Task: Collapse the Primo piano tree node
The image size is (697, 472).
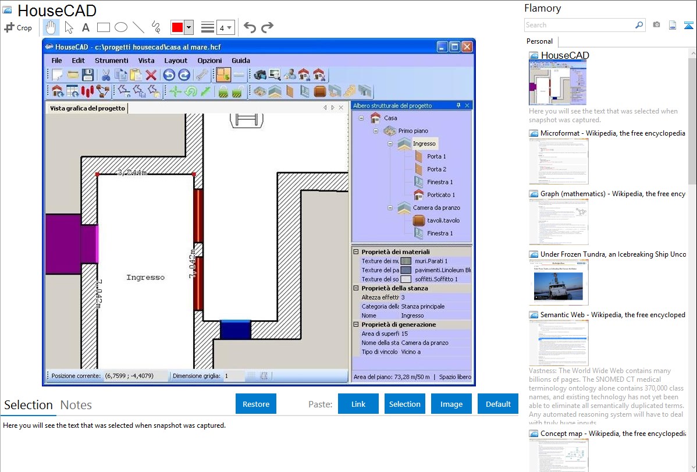Action: click(x=376, y=131)
